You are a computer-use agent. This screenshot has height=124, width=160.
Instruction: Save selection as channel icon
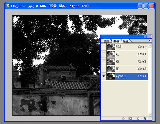130,119
